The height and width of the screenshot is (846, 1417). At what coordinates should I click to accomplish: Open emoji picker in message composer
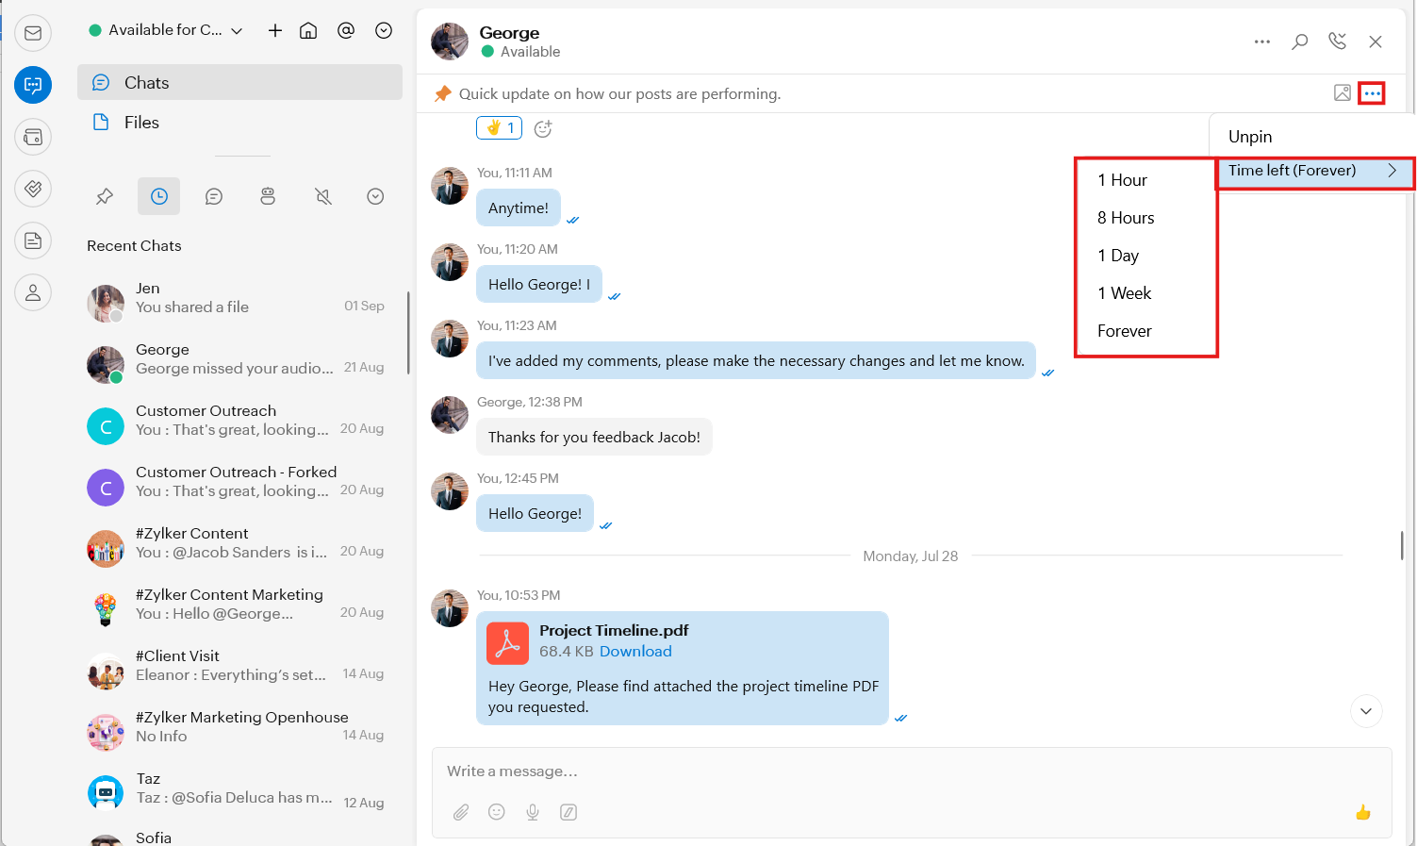pyautogui.click(x=497, y=812)
